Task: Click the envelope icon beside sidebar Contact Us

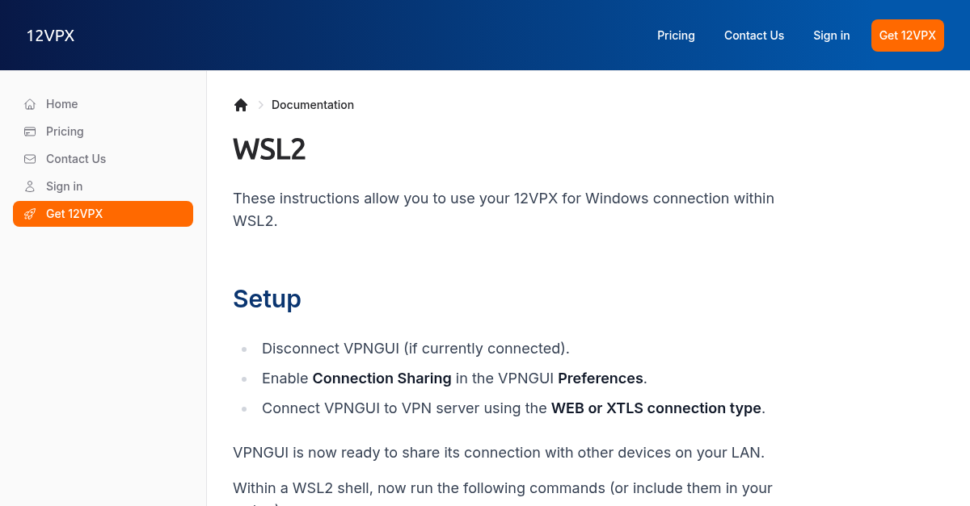Action: [x=30, y=159]
